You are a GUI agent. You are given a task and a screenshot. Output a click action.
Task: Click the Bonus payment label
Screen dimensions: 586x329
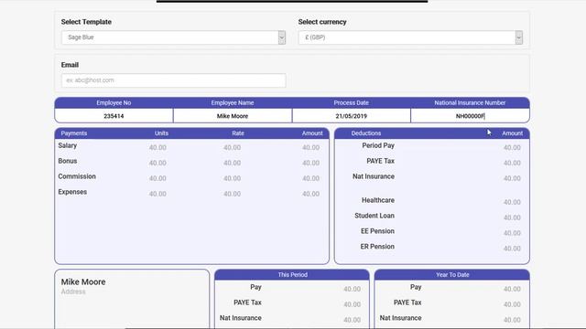(68, 161)
